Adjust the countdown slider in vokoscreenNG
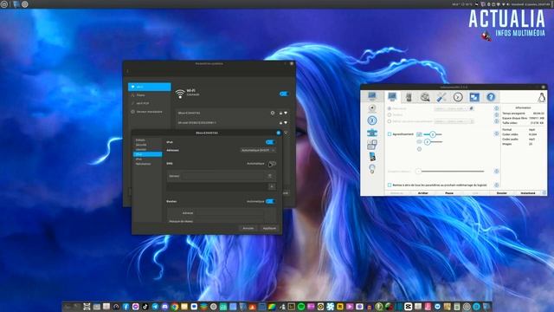554x312 pixels. pyautogui.click(x=450, y=172)
